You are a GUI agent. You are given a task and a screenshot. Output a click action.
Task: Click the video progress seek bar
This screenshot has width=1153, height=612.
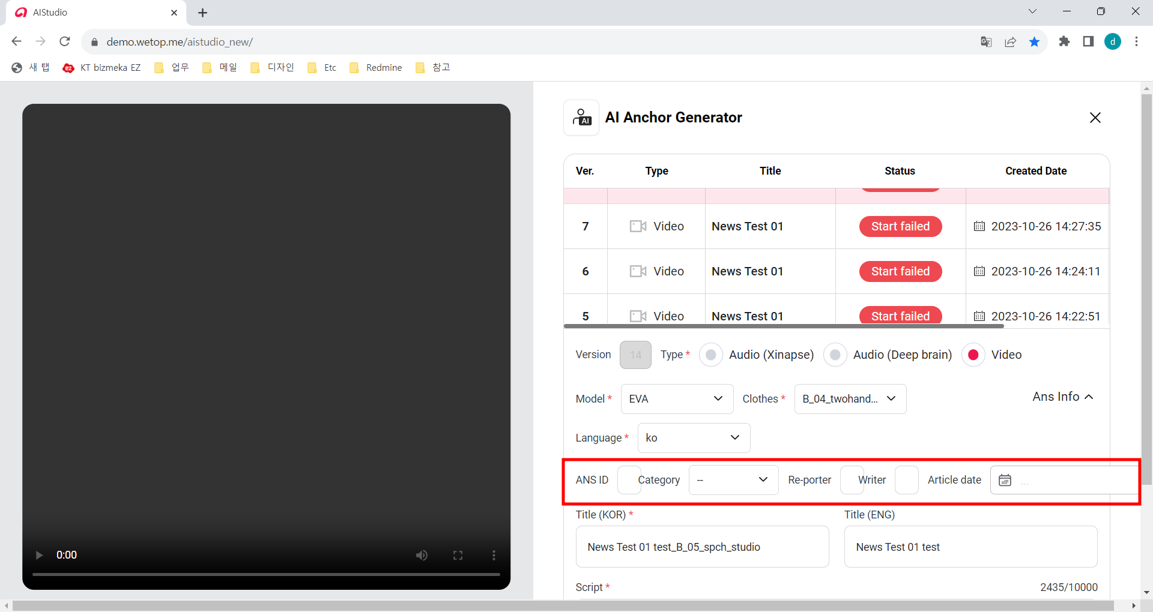[266, 574]
